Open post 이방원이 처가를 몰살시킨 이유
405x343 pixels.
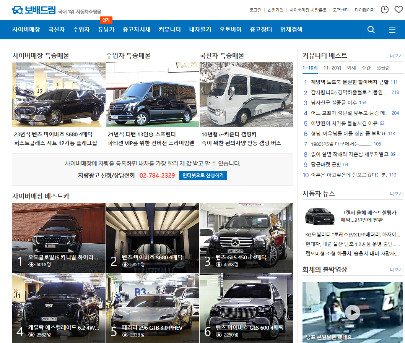344,123
